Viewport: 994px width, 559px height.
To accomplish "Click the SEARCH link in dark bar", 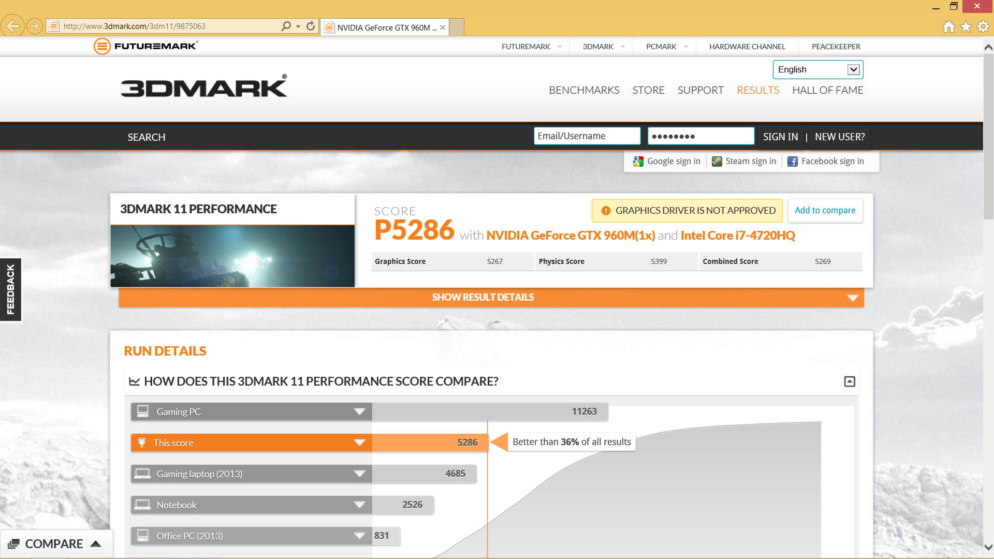I will pyautogui.click(x=147, y=137).
